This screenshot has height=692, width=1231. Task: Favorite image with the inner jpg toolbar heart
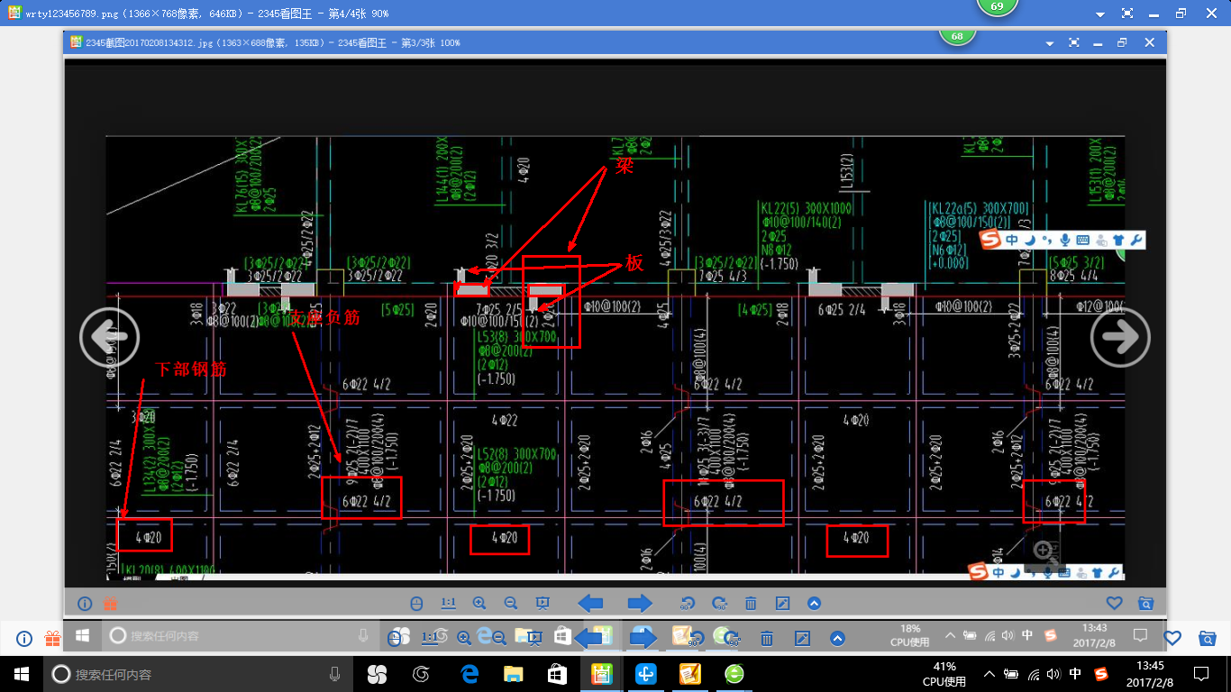click(x=1115, y=603)
